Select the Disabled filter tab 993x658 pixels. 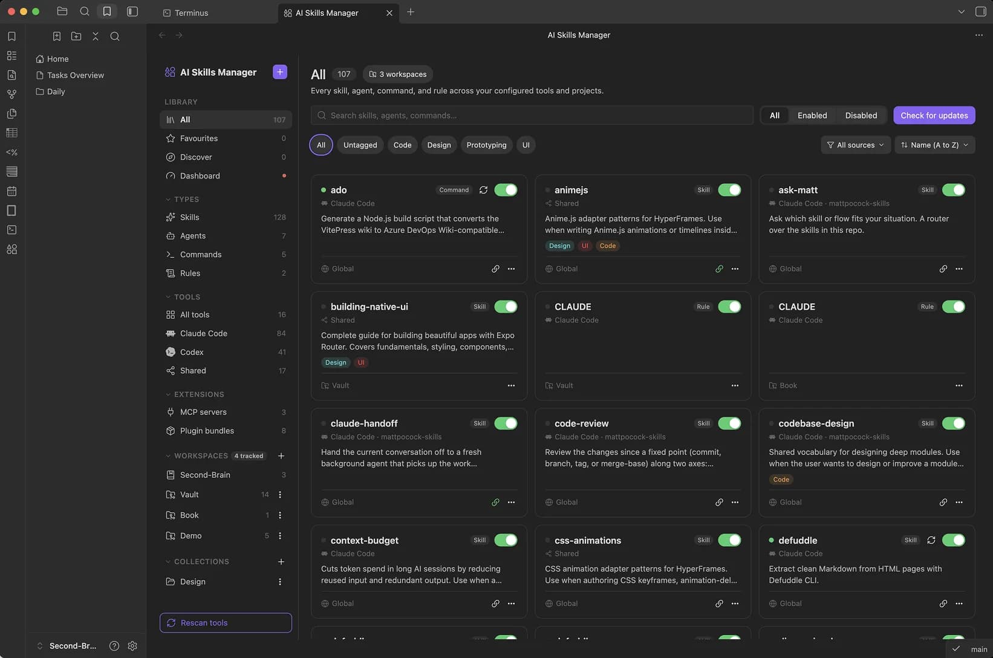click(861, 116)
